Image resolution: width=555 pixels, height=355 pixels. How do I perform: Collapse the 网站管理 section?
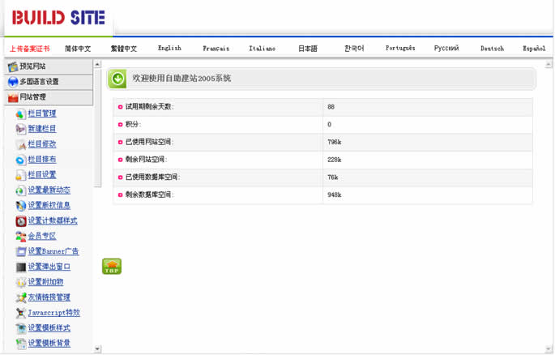[x=46, y=97]
